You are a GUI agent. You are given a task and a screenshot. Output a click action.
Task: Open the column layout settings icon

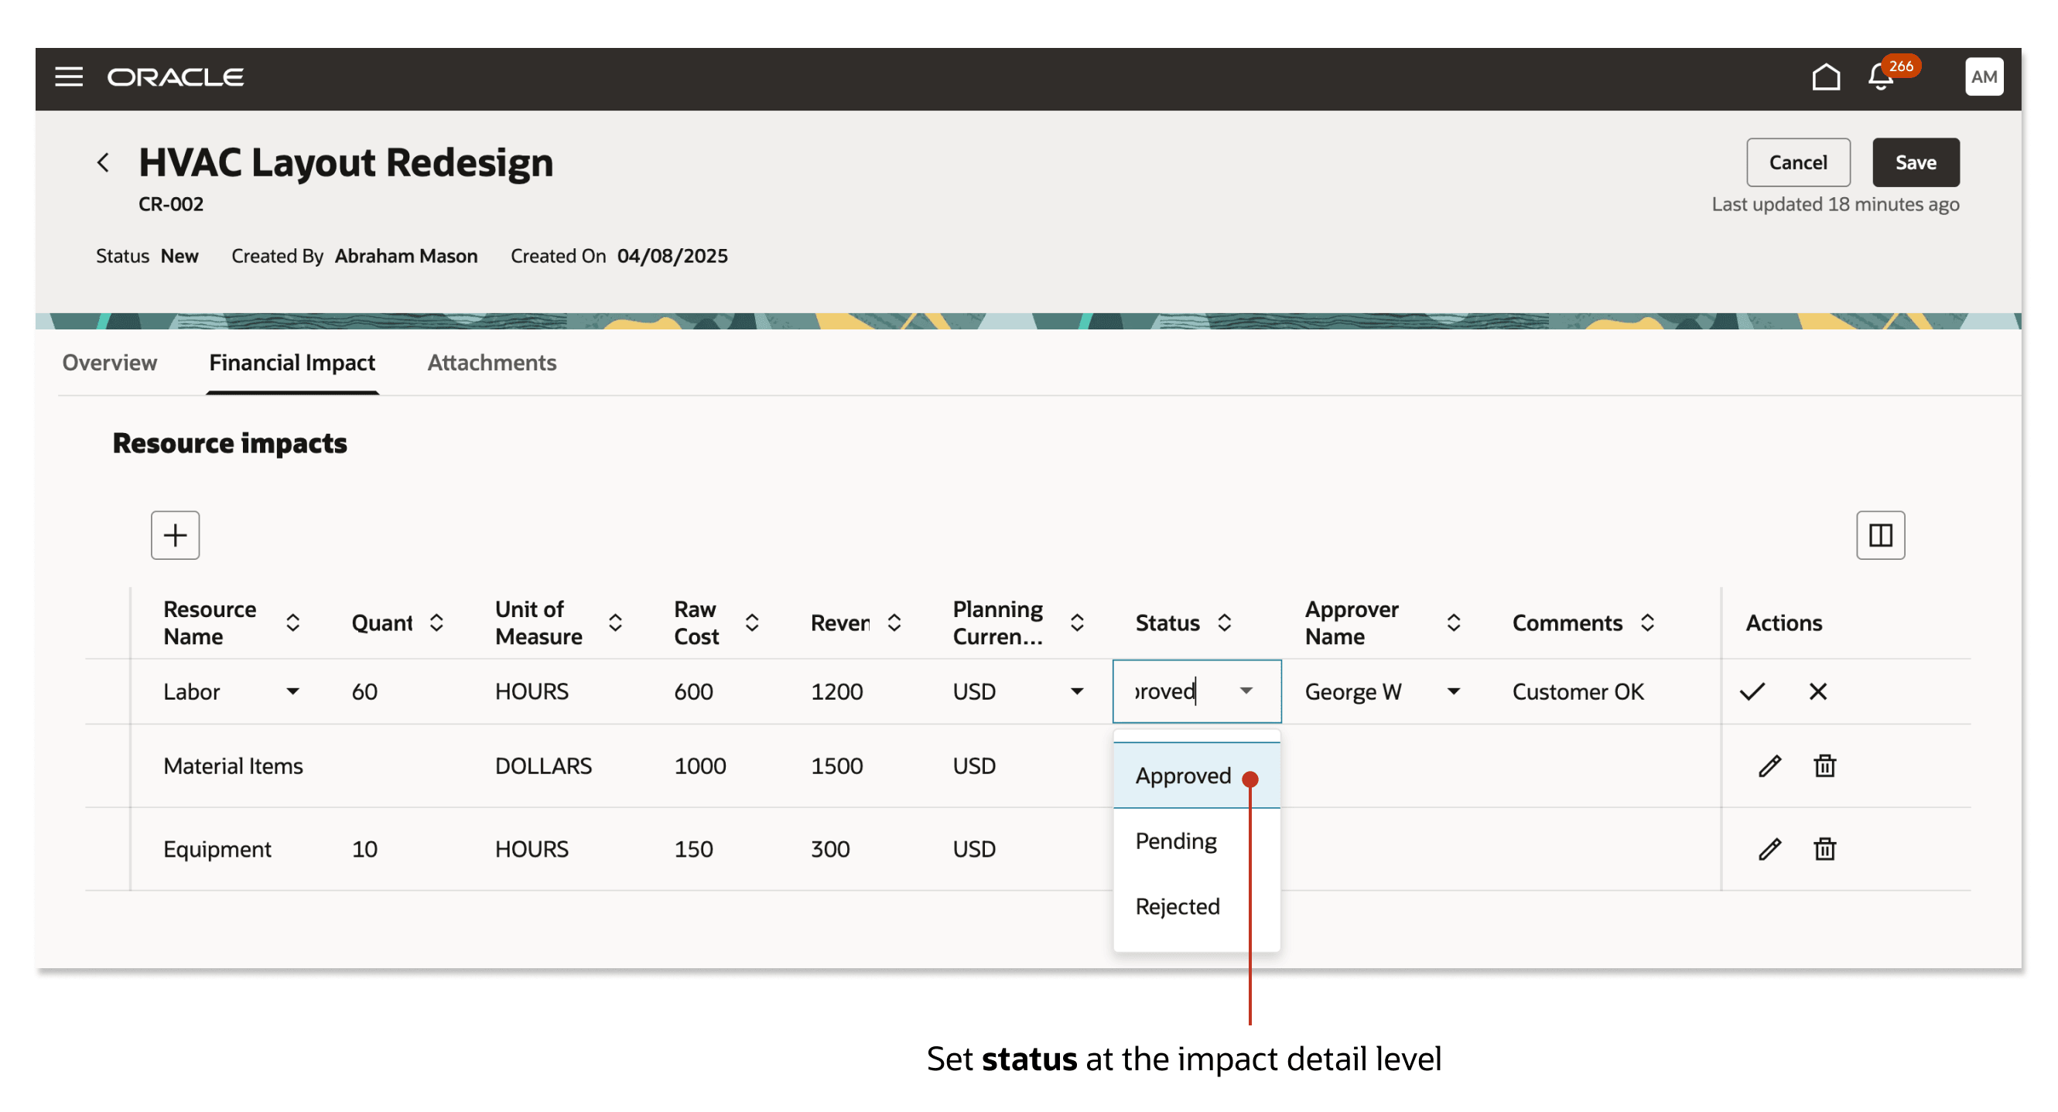click(1879, 535)
